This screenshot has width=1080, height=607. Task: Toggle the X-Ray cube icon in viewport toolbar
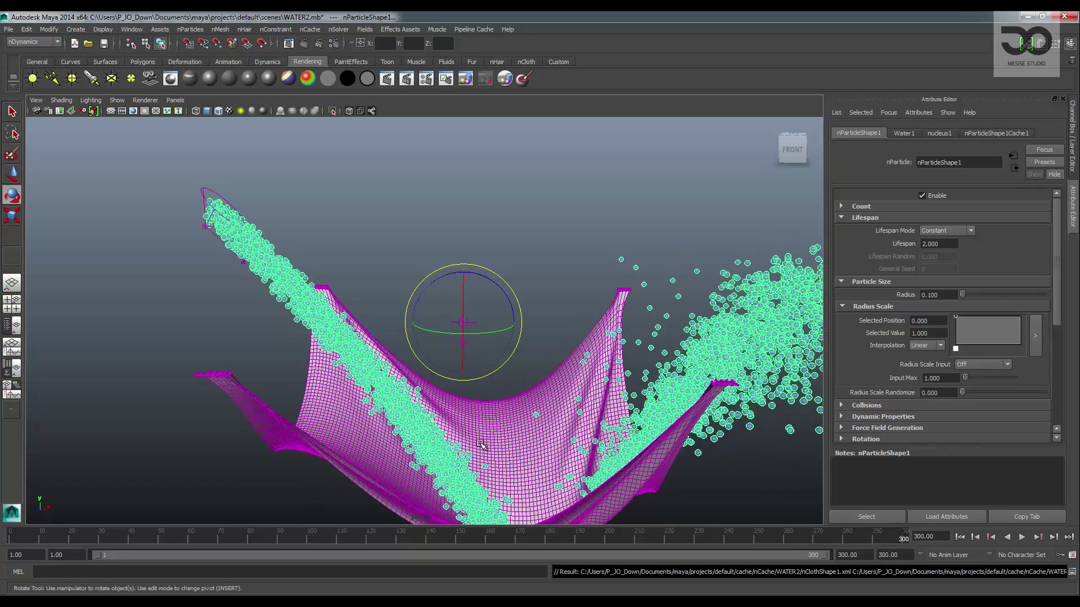(x=349, y=111)
